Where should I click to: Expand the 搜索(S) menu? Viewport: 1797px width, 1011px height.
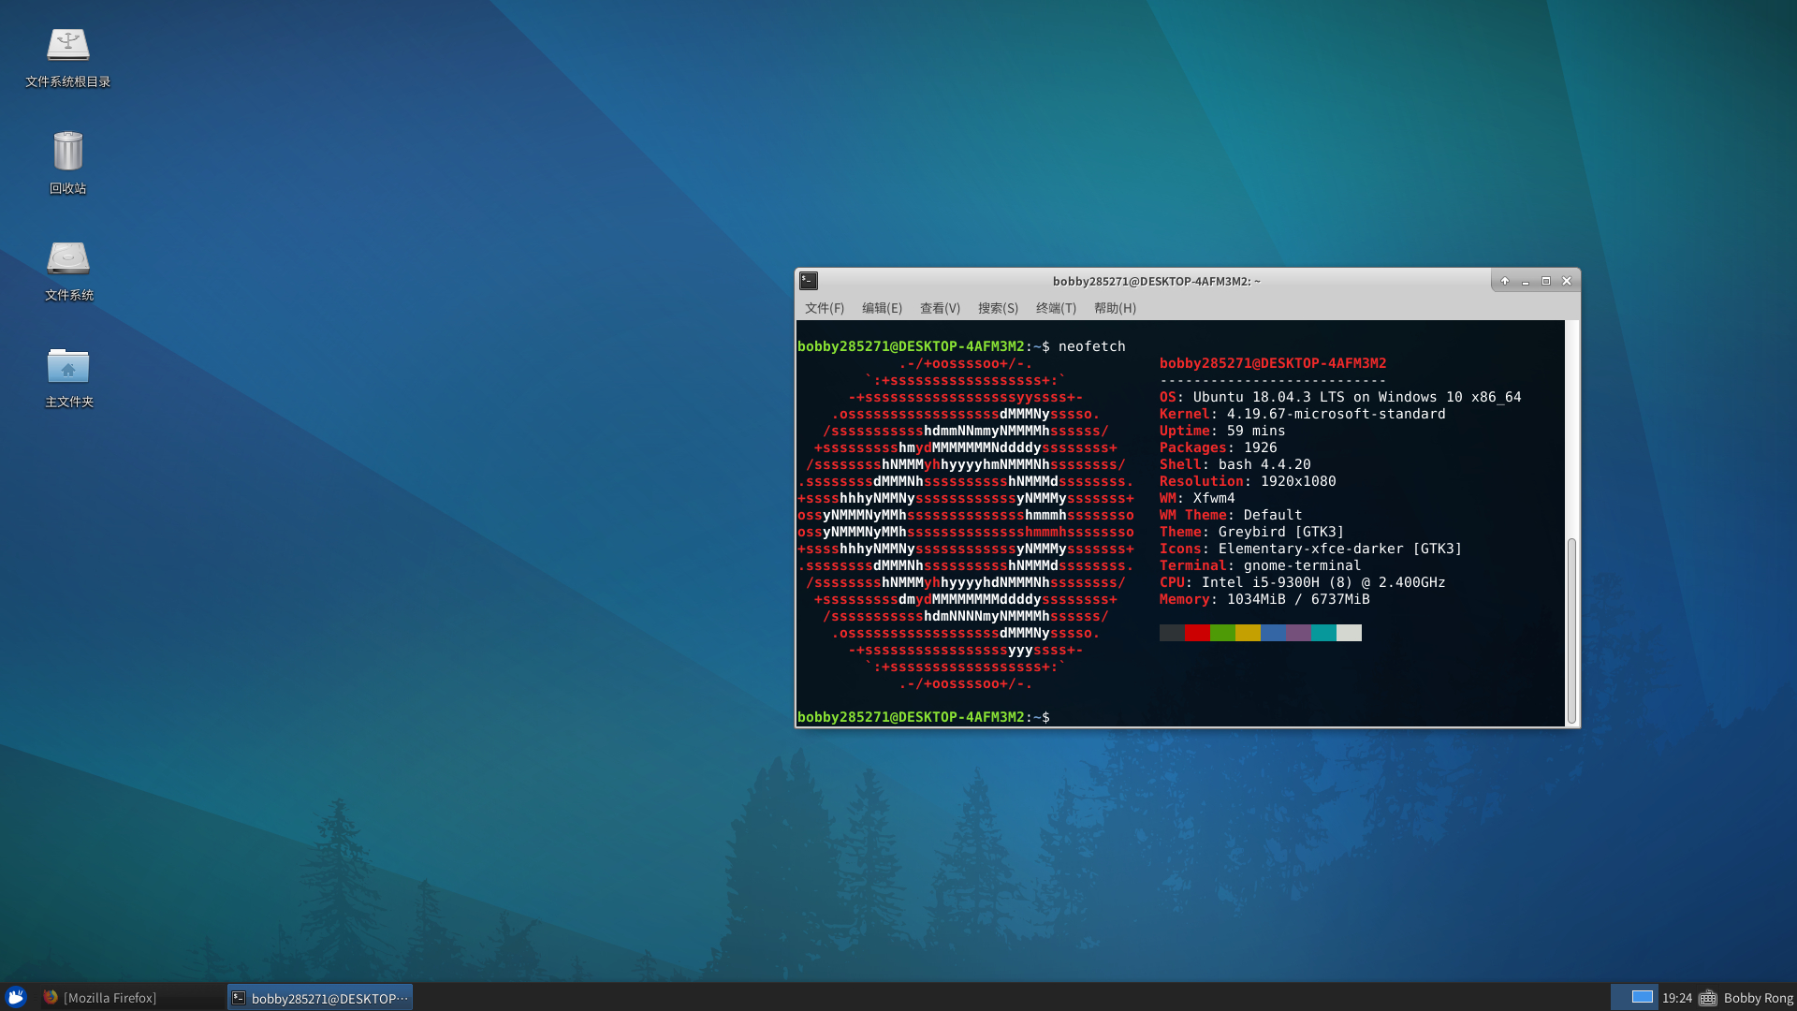click(x=998, y=308)
